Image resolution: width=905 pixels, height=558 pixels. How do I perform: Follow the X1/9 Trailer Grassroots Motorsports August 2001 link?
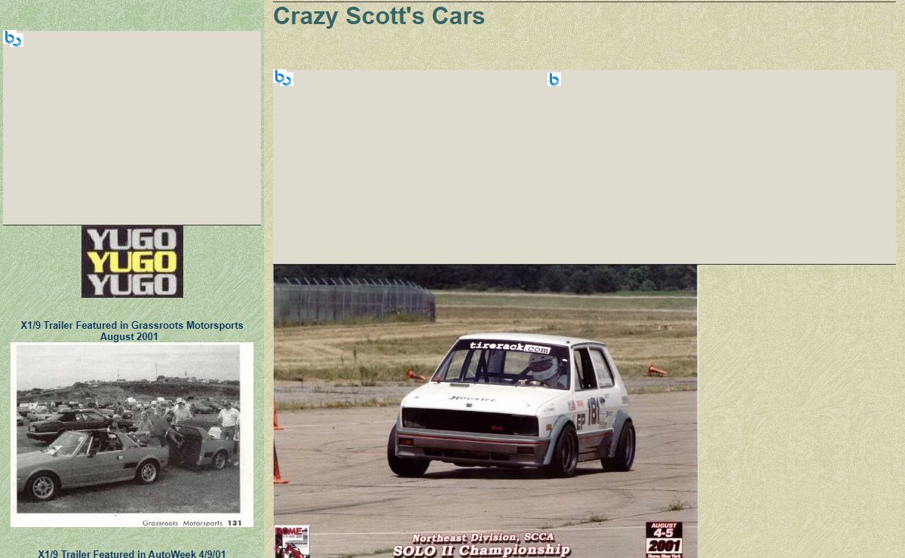(132, 331)
